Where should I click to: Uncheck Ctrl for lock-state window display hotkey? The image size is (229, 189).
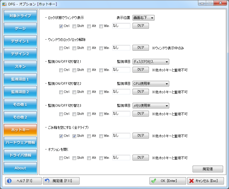[61, 26]
